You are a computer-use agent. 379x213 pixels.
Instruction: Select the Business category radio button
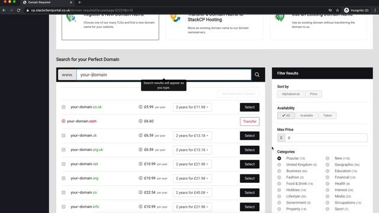pyautogui.click(x=279, y=171)
